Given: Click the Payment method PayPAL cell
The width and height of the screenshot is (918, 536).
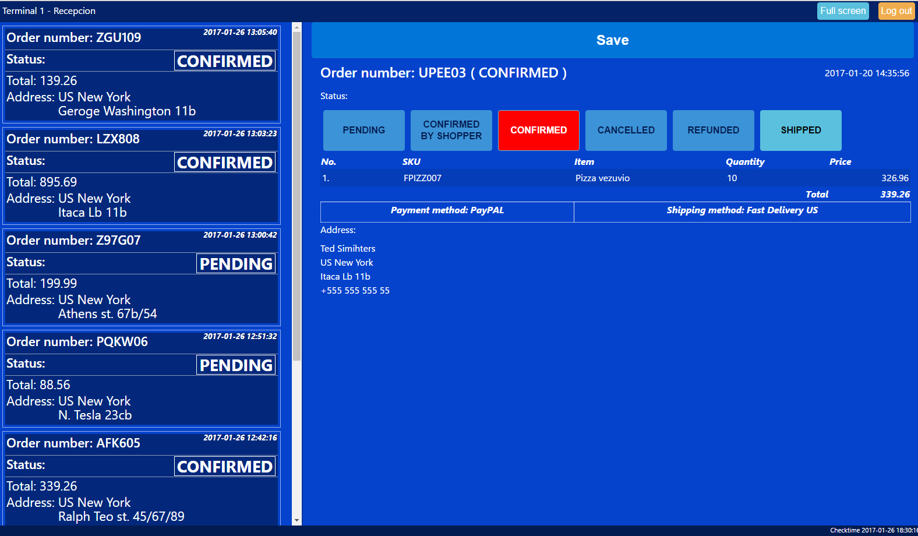Looking at the screenshot, I should [x=447, y=211].
